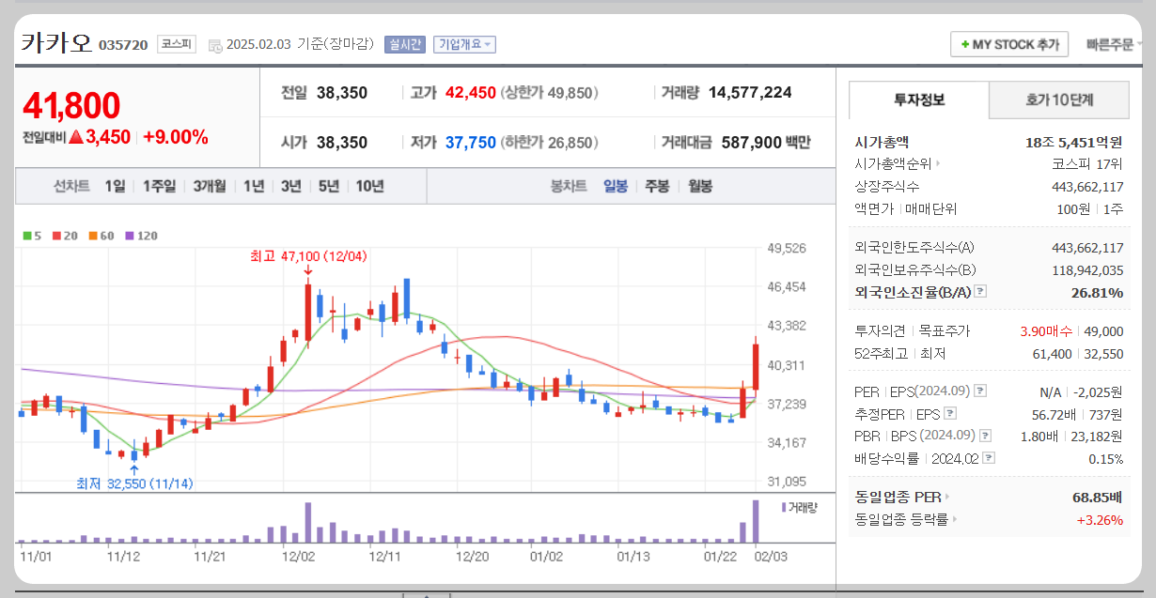1156x598 pixels.
Task: Select the 10년 line chart period
Action: coord(369,186)
